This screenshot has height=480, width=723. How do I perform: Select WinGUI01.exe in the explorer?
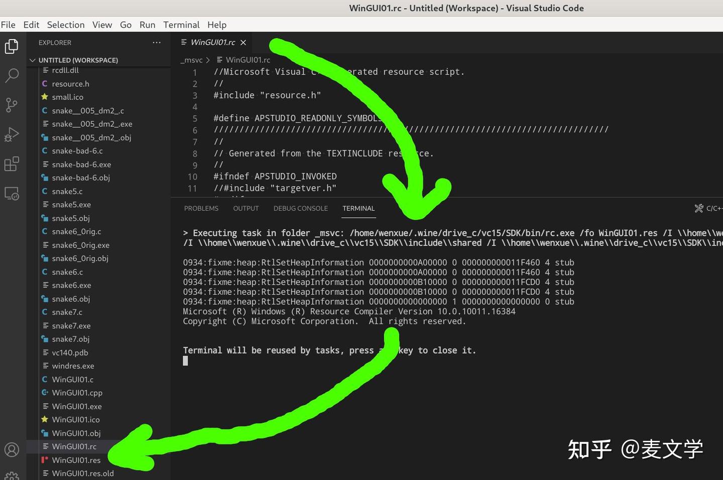coord(76,406)
